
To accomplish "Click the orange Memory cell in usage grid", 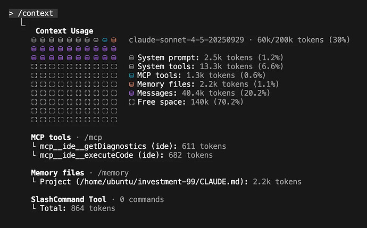I will tap(113, 40).
